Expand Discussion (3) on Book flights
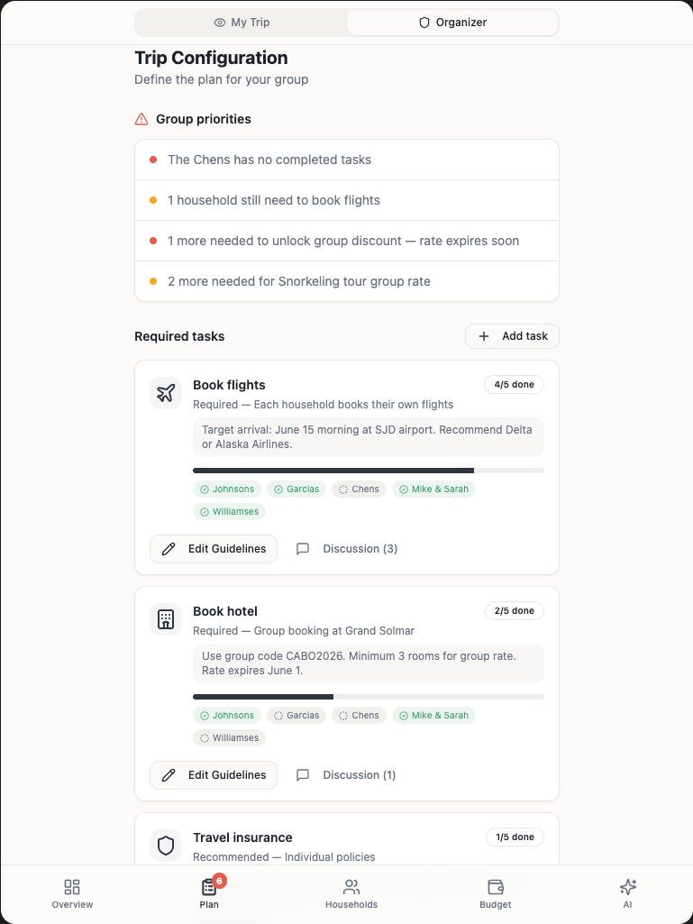The width and height of the screenshot is (693, 924). pos(347,549)
